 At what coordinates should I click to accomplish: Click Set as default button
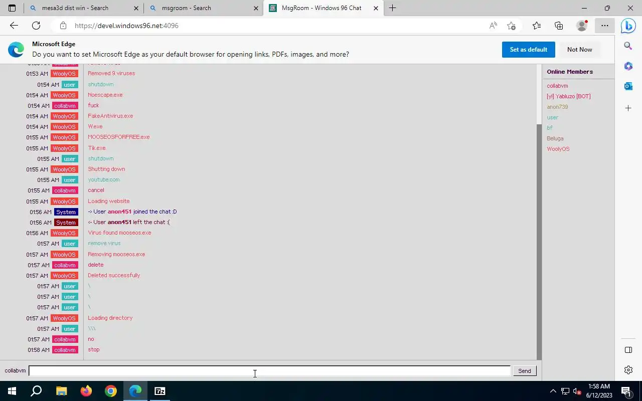pyautogui.click(x=528, y=50)
